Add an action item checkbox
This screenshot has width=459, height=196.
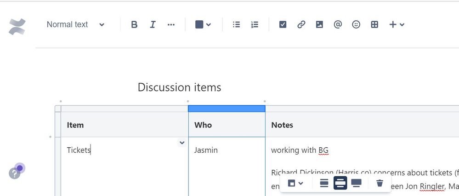point(283,24)
